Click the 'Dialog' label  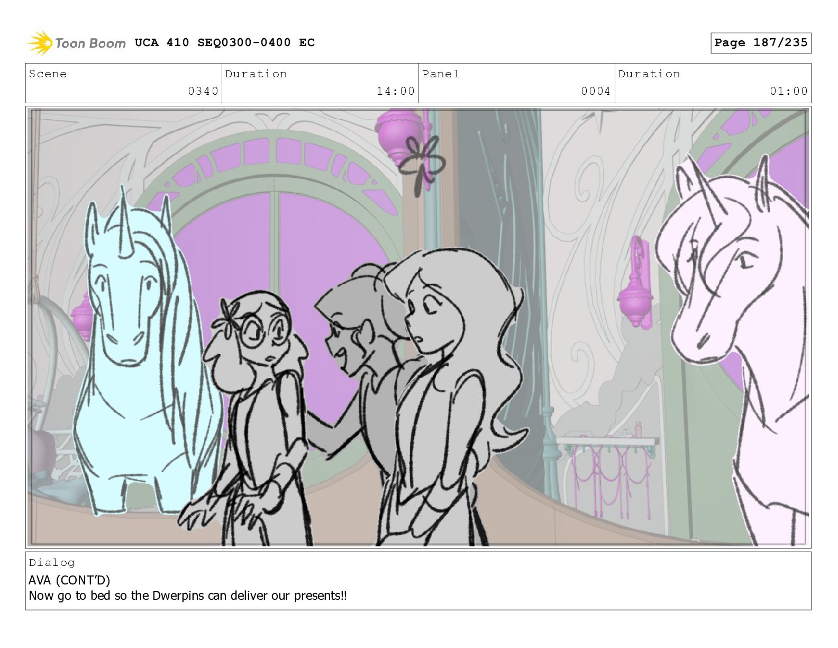click(52, 563)
